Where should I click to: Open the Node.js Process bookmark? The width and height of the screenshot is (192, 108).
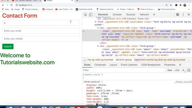[x=146, y=9]
